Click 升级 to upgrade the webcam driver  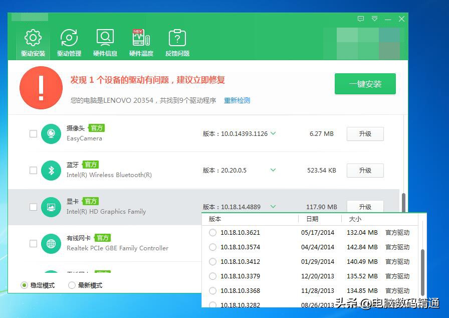[x=365, y=134]
